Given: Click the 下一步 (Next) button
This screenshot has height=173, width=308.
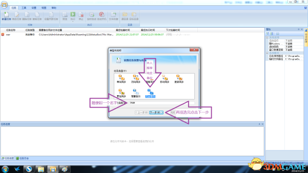Looking at the screenshot, I should pos(156,112).
